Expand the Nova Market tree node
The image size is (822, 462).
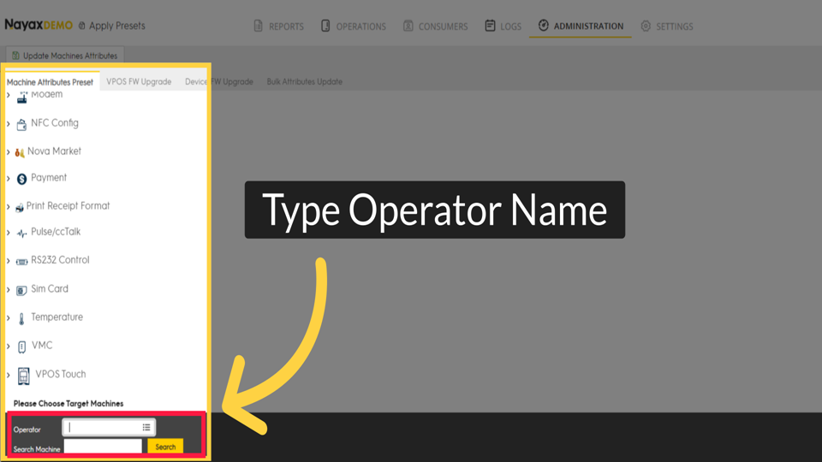[x=9, y=152]
